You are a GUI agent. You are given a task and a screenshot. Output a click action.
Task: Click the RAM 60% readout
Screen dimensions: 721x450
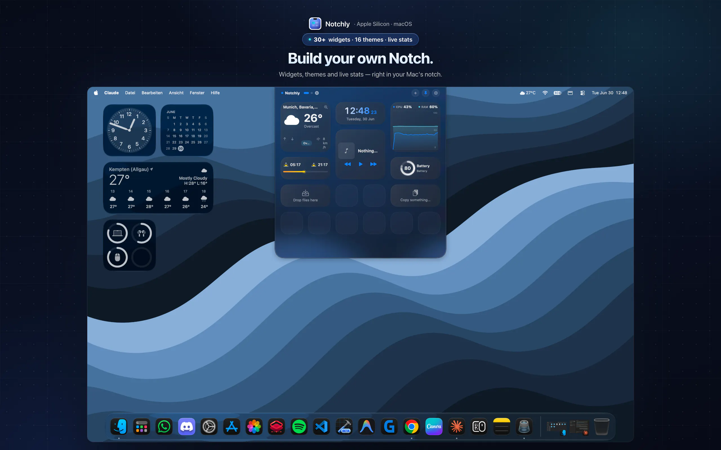coord(428,107)
